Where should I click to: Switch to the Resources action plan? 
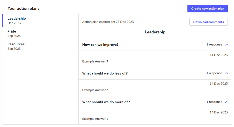pos(40,46)
